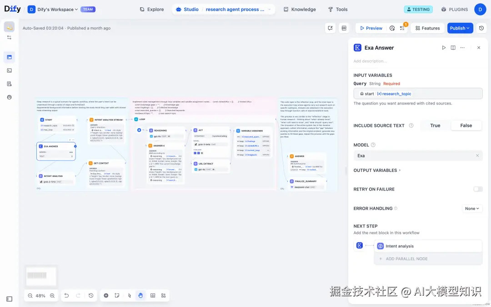Screen dimensions: 491x307
Task: Open the checklist icon with orange badge
Action: (402, 28)
